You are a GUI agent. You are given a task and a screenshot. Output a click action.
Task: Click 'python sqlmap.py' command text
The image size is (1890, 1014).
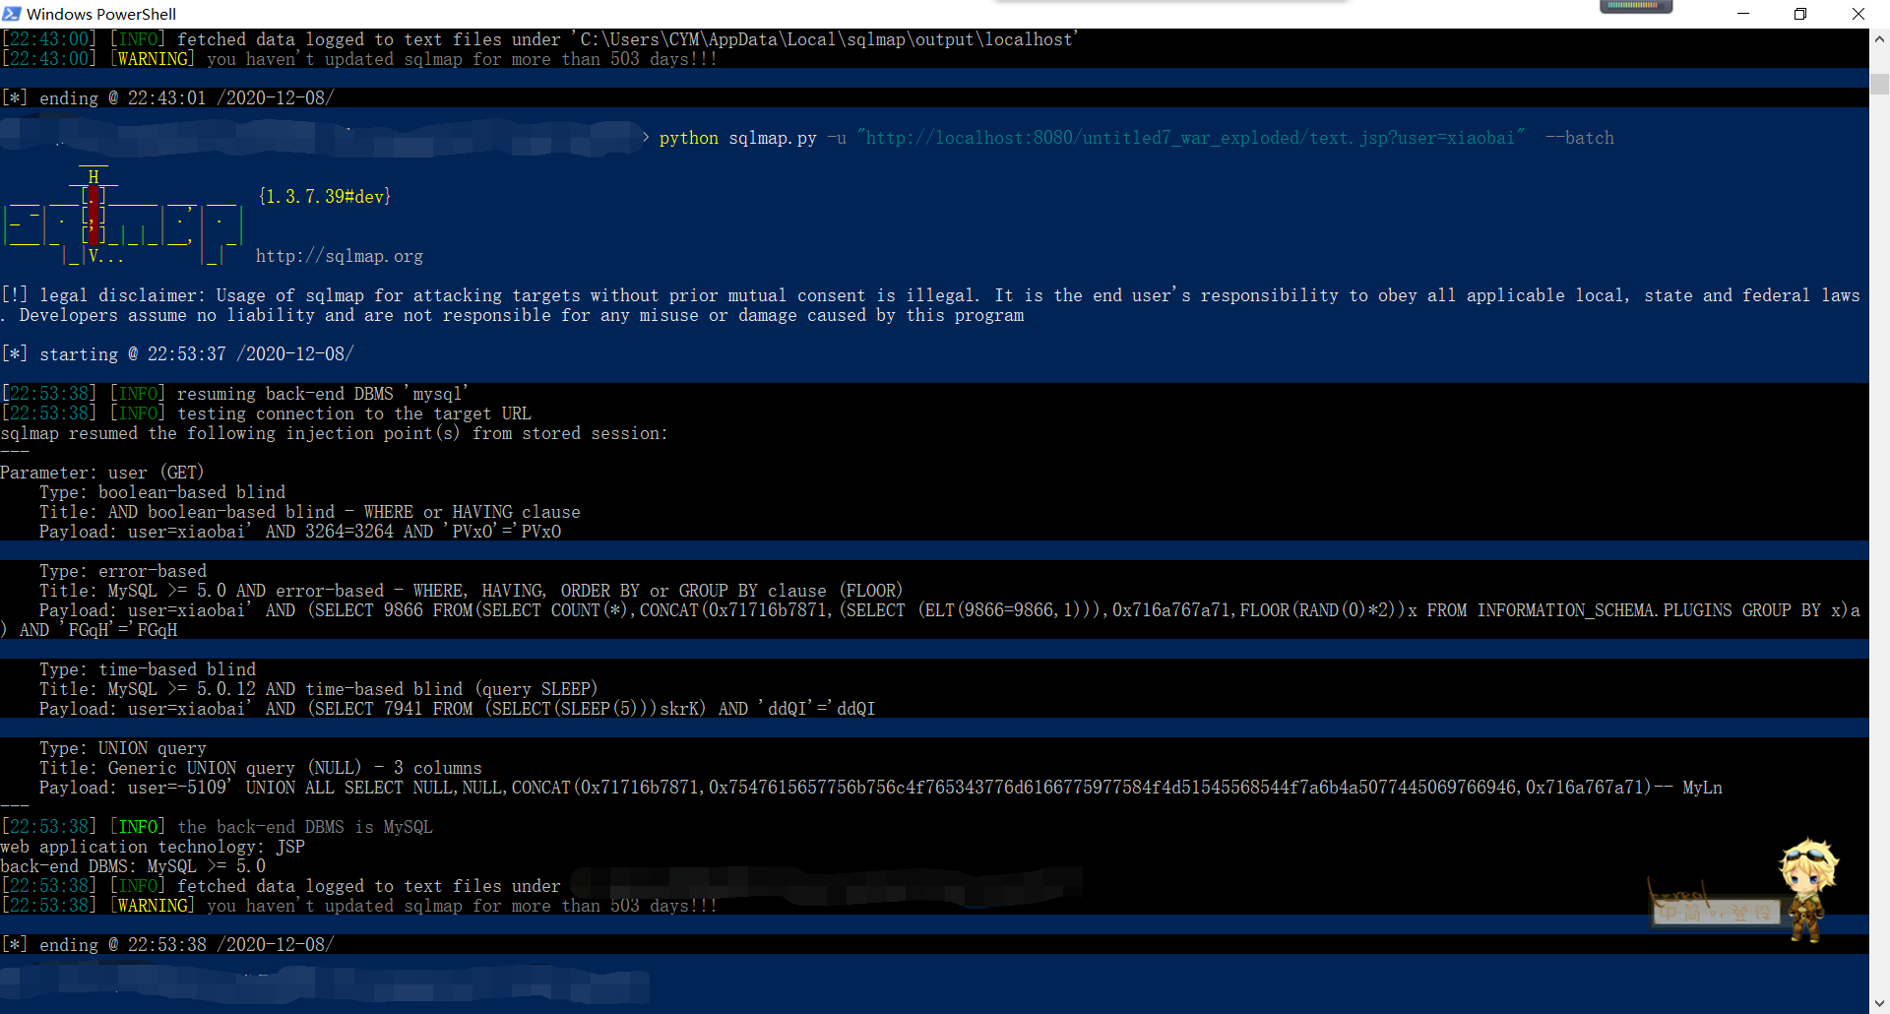[x=738, y=138]
